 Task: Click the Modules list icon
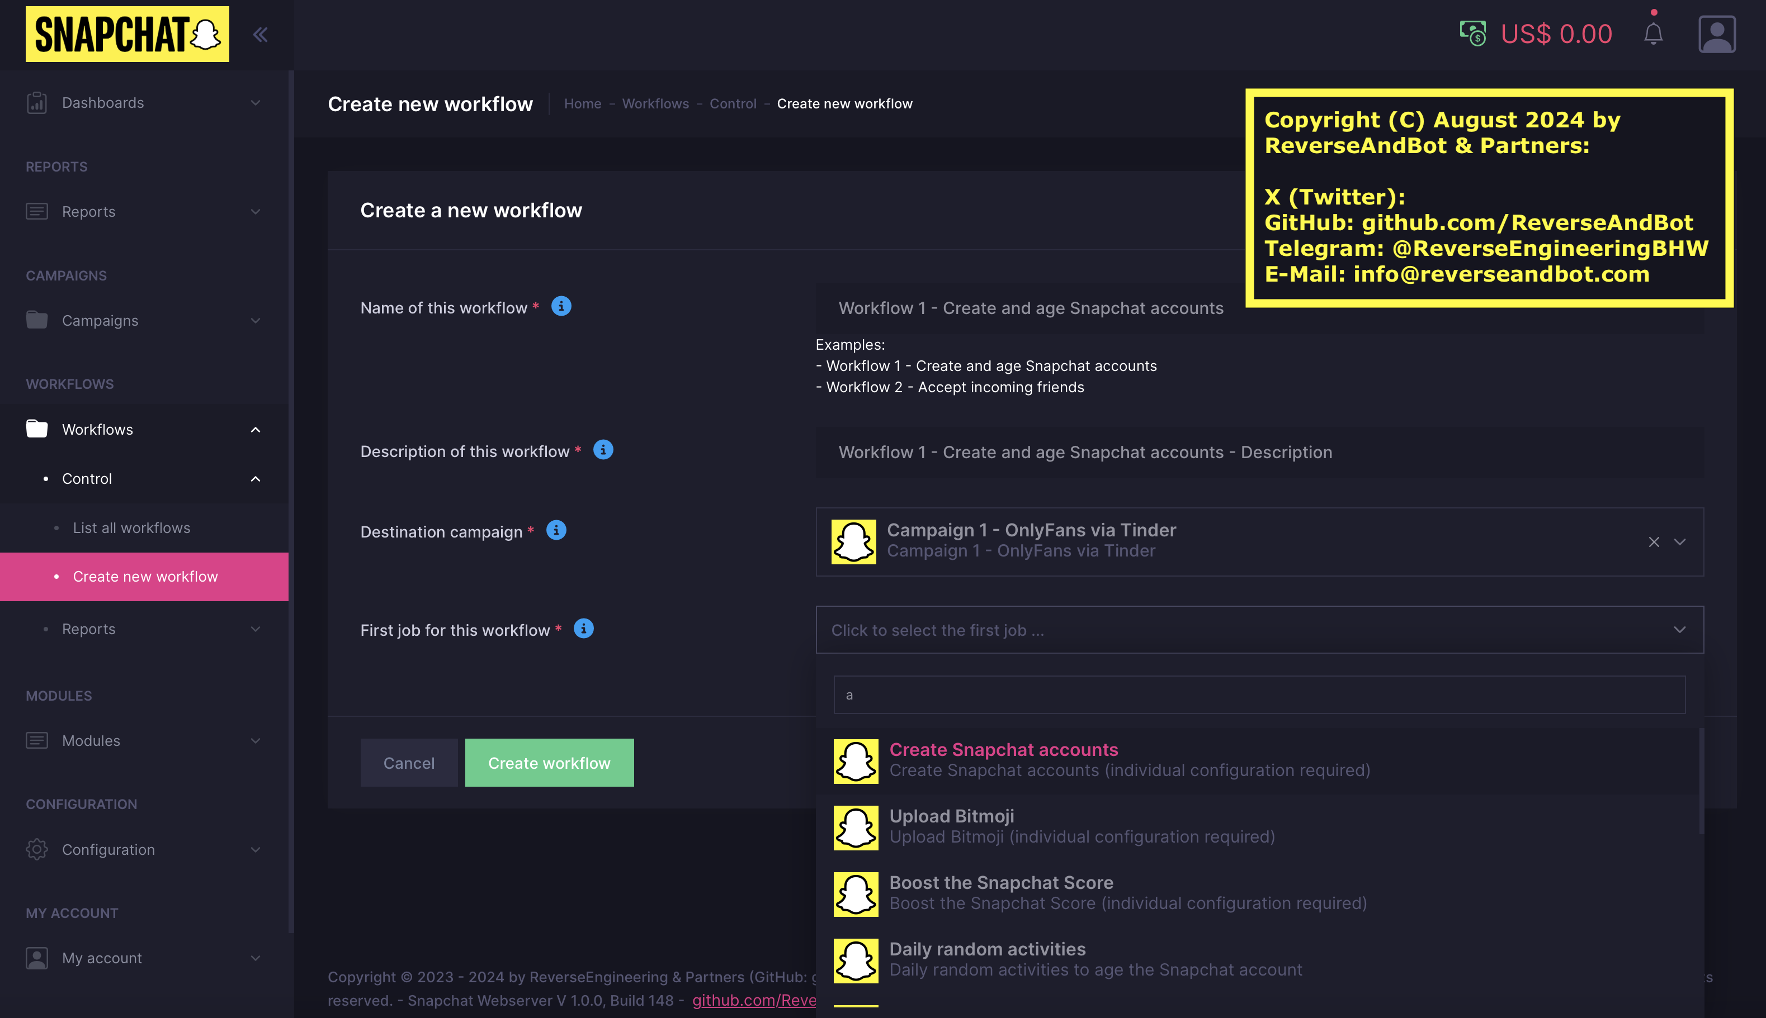tap(36, 740)
